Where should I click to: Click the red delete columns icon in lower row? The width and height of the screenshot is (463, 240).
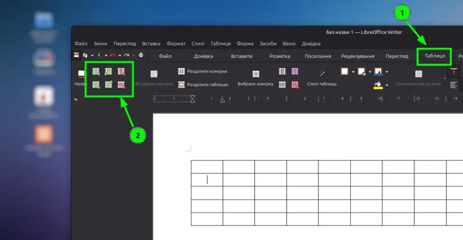(121, 84)
